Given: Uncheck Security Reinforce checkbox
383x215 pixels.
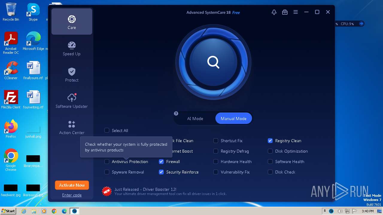Looking at the screenshot, I should [161, 172].
